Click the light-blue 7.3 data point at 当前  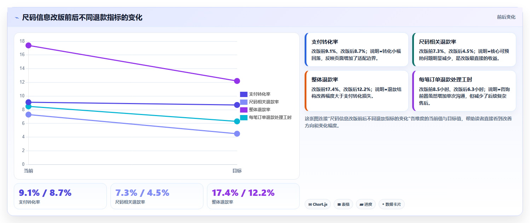coord(28,114)
